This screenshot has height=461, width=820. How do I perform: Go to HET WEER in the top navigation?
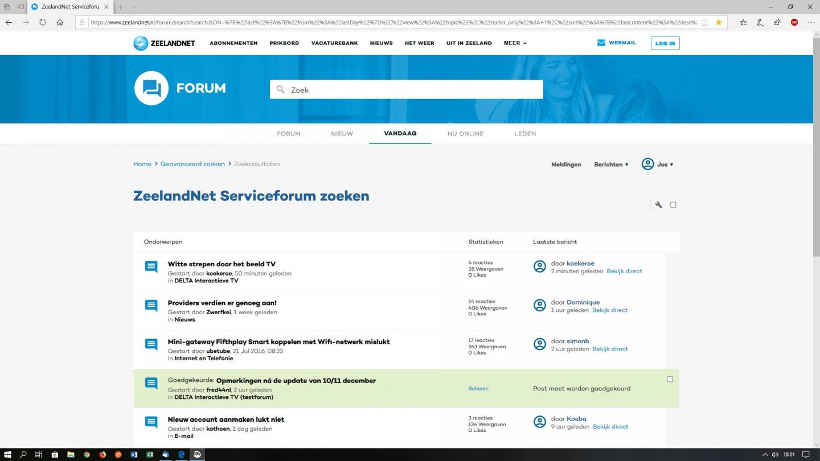pyautogui.click(x=420, y=43)
